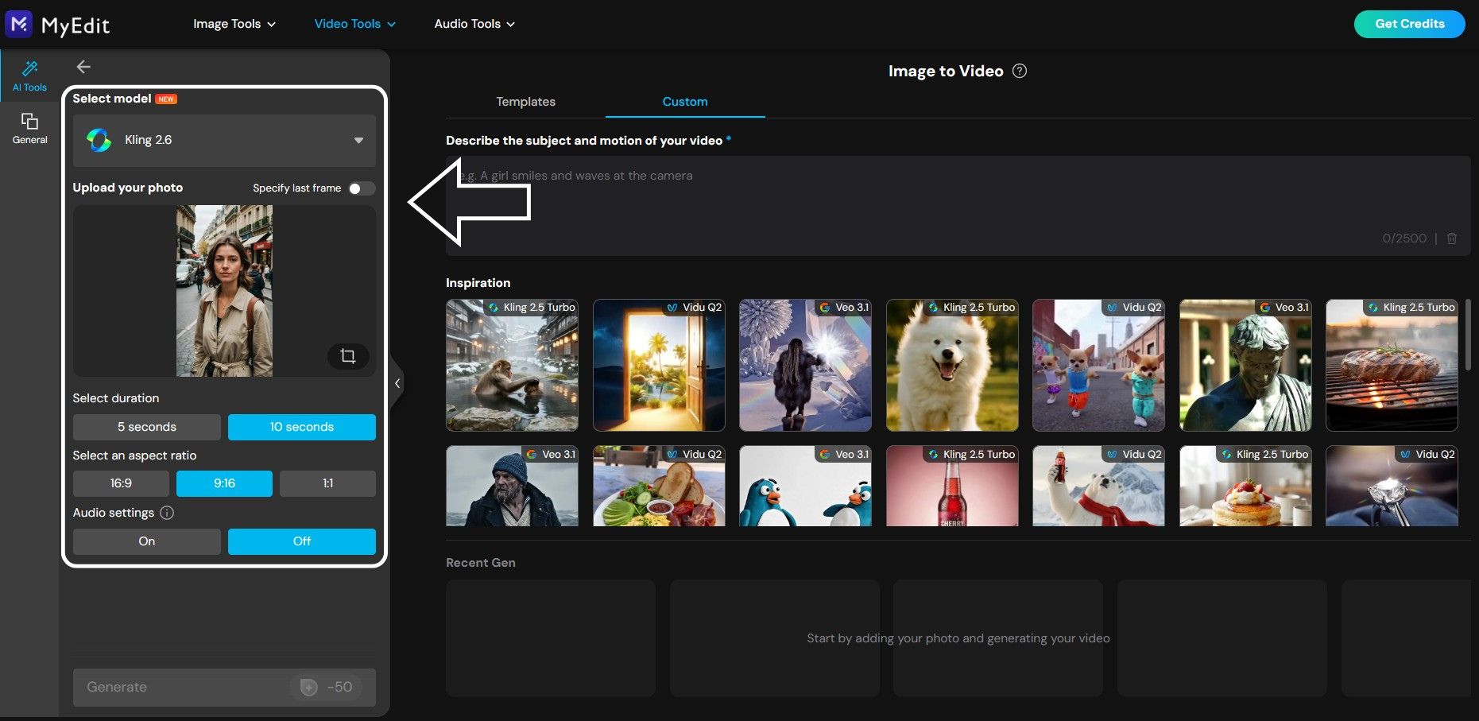
Task: Click the 0/2500 character counter
Action: click(1404, 238)
